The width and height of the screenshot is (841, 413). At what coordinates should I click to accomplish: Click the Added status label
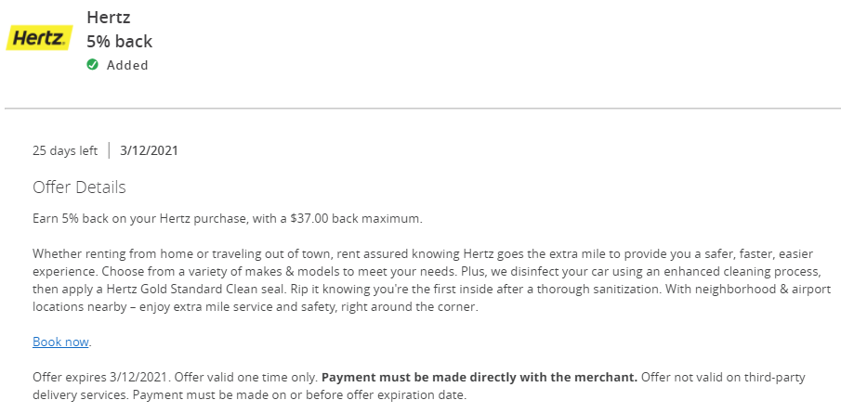pyautogui.click(x=127, y=65)
